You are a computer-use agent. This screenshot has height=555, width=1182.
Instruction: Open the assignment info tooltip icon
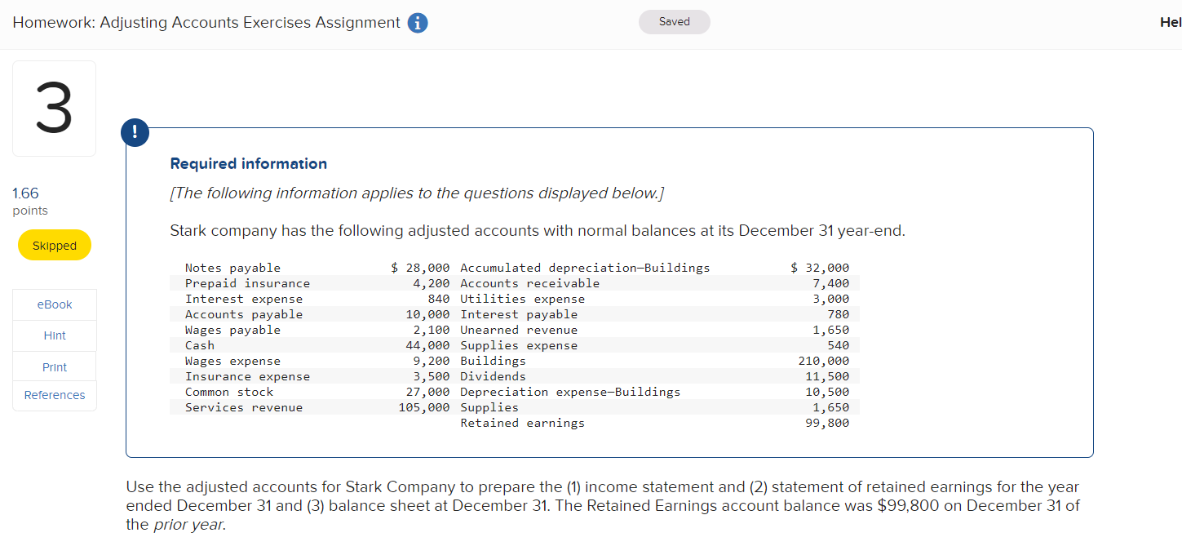[417, 23]
